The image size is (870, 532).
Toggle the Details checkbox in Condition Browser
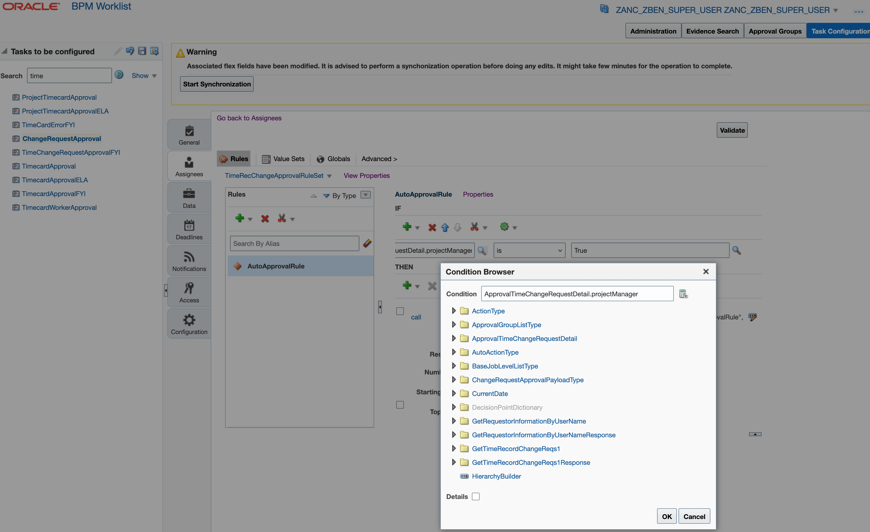click(x=476, y=496)
